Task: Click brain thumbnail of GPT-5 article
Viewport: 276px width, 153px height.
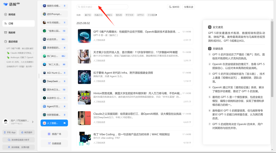Action: pyautogui.click(x=84, y=36)
